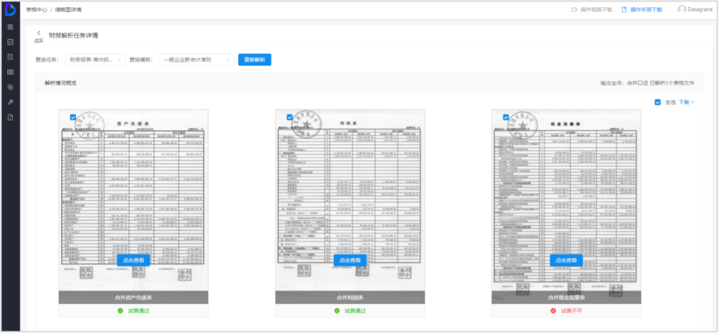Open the wrench tools icon in sidebar
The image size is (721, 334).
10,102
